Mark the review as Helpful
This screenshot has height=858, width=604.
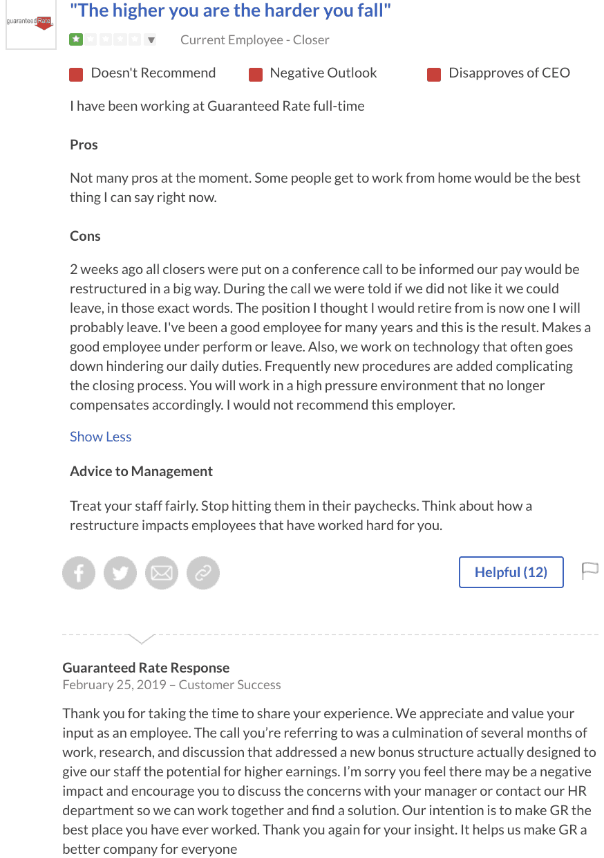click(x=511, y=572)
